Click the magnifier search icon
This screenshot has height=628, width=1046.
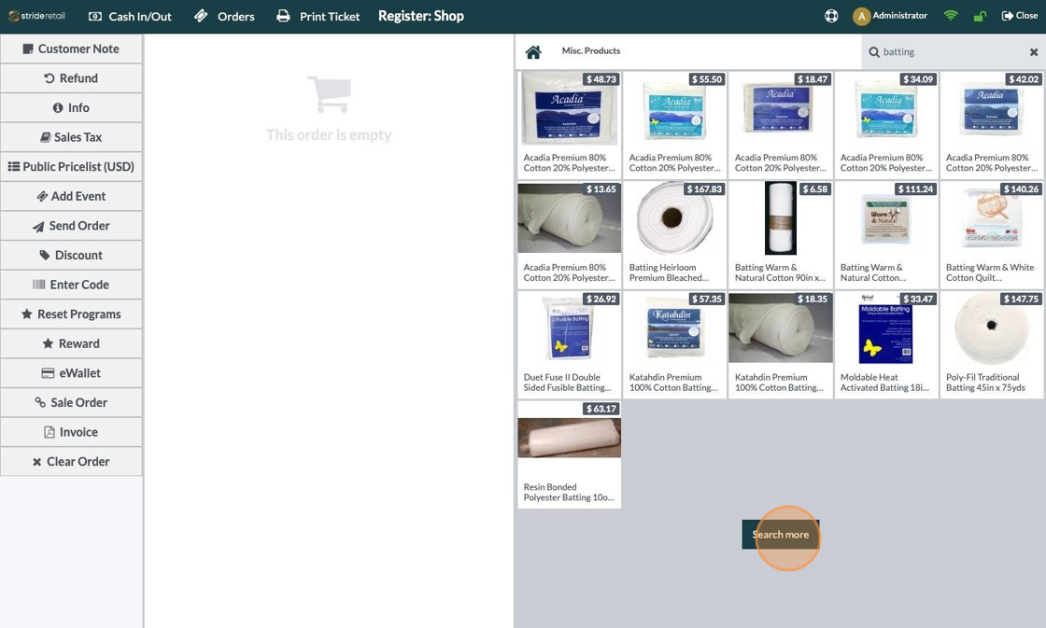coord(873,52)
